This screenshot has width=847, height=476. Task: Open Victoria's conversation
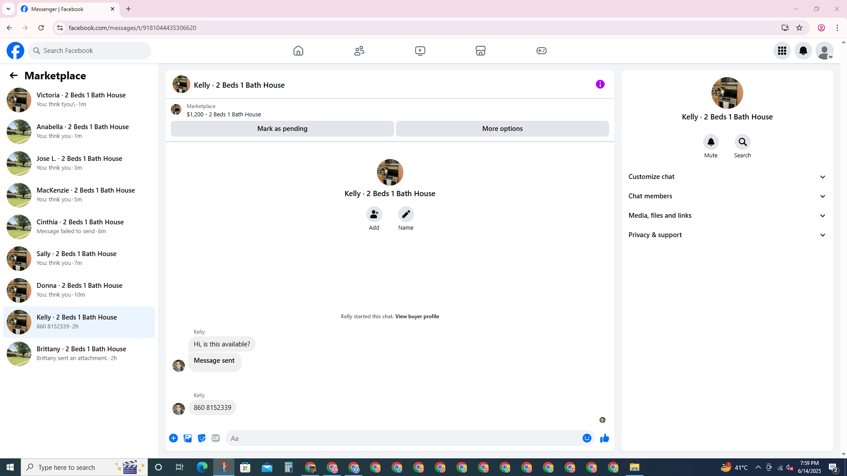[x=79, y=100]
